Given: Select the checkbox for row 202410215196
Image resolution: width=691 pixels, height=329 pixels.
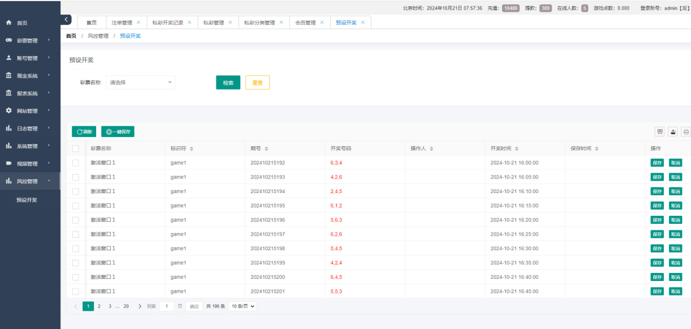Looking at the screenshot, I should [x=76, y=220].
